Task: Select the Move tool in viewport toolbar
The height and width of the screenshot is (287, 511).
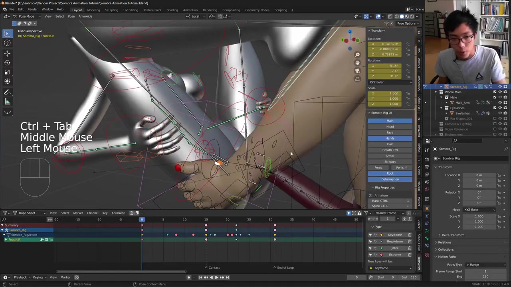Action: click(x=7, y=53)
